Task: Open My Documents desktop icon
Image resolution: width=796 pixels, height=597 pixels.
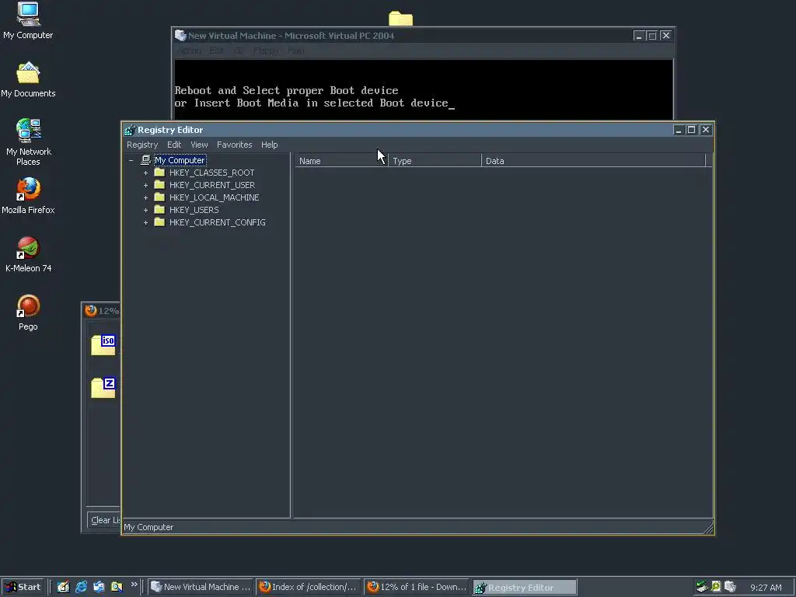Action: [x=28, y=80]
